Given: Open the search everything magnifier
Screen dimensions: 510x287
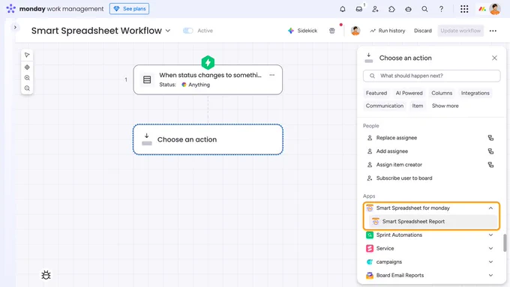Looking at the screenshot, I should [x=424, y=9].
